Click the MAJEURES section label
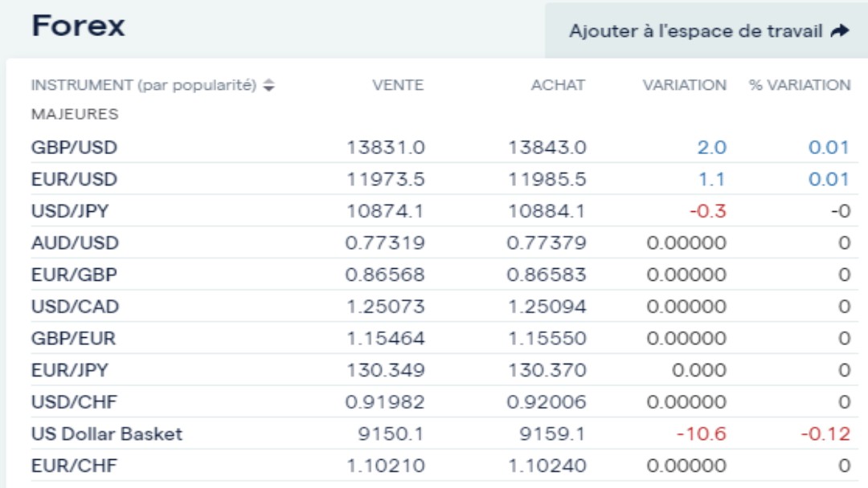 click(x=75, y=114)
